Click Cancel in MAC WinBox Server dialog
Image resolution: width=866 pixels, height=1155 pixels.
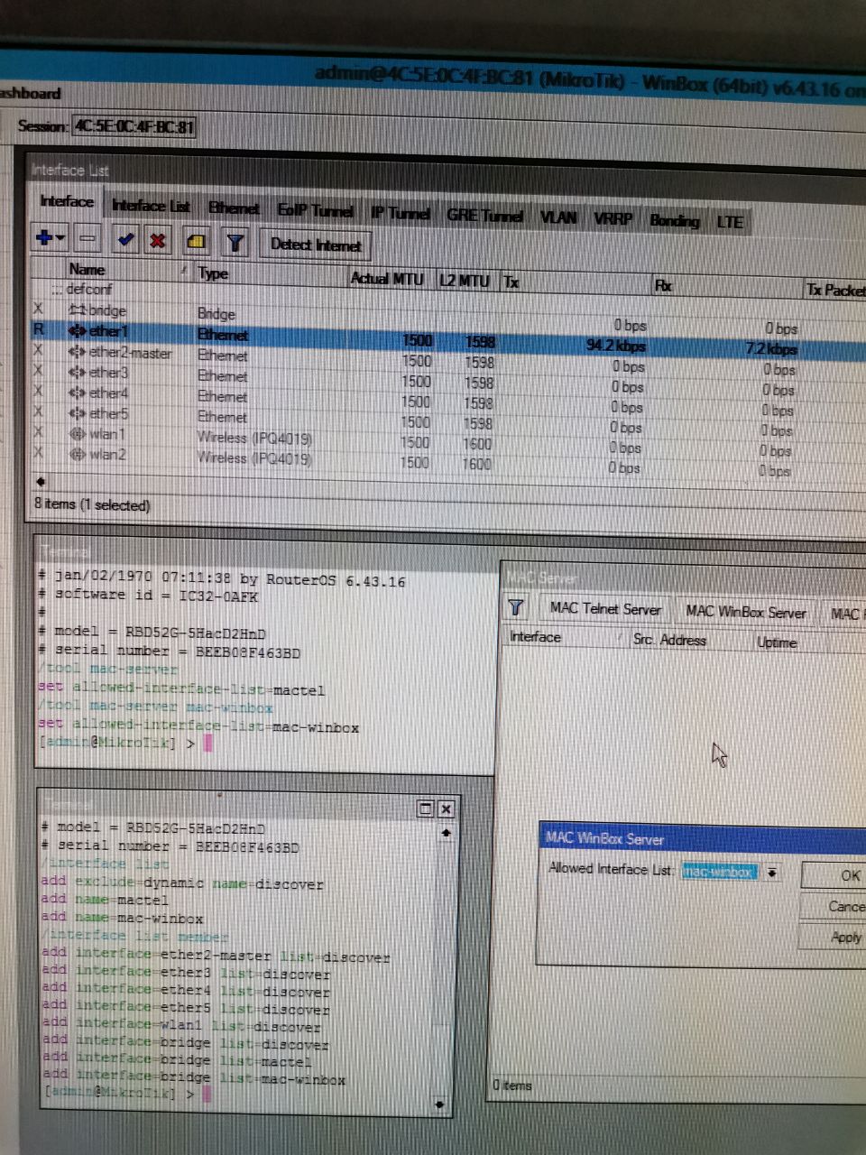[x=834, y=906]
